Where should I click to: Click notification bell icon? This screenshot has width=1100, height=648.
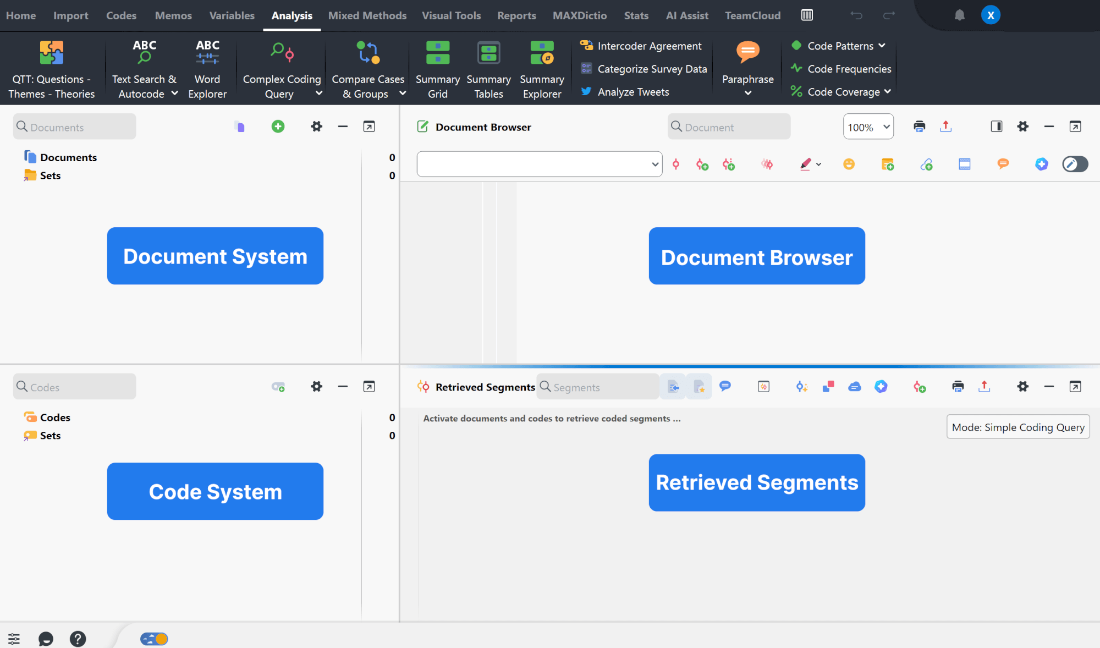tap(959, 15)
